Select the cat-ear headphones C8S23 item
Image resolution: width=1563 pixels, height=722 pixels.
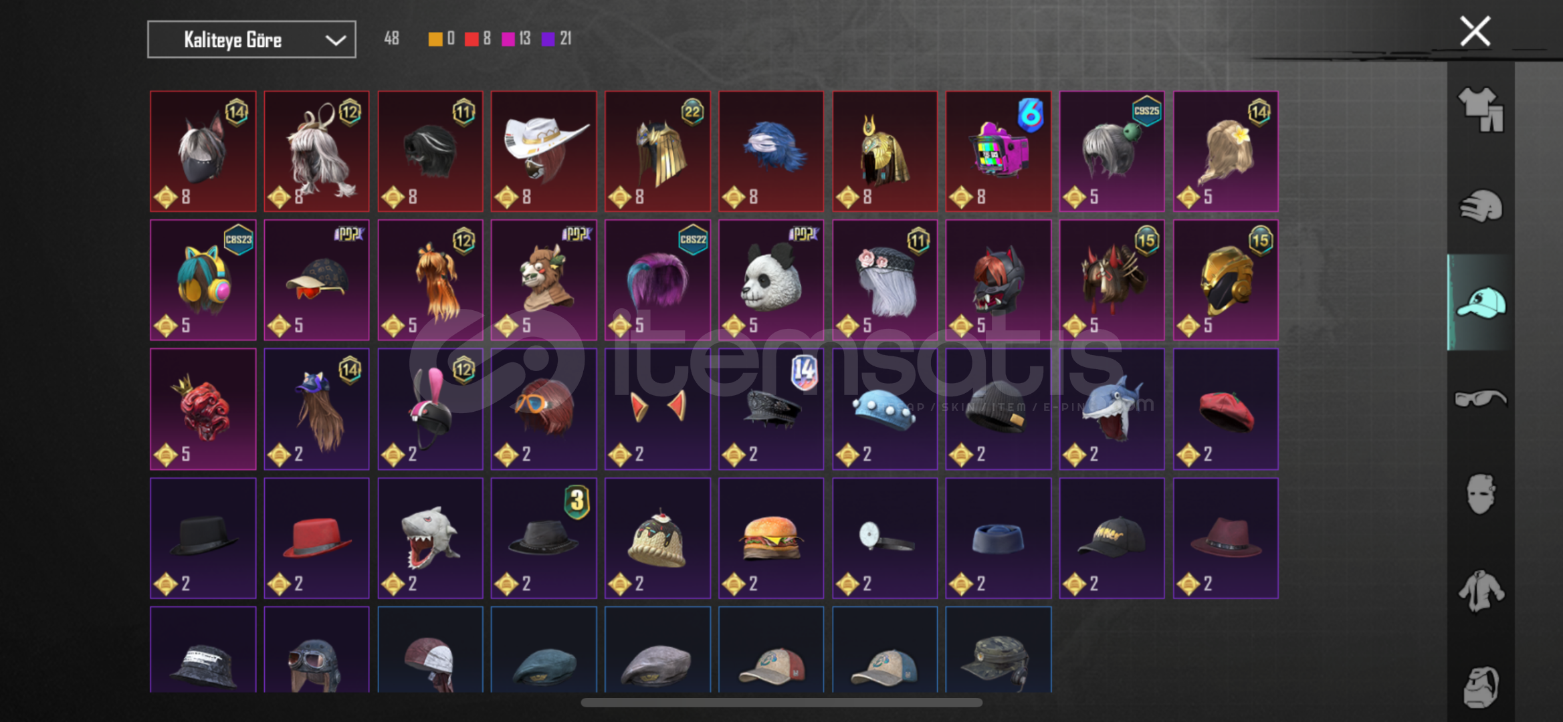pyautogui.click(x=203, y=280)
